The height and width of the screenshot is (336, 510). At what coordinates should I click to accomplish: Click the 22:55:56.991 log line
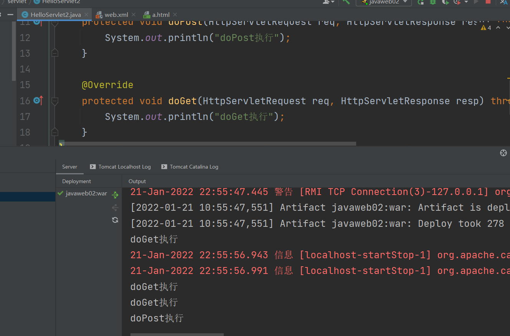(x=320, y=271)
